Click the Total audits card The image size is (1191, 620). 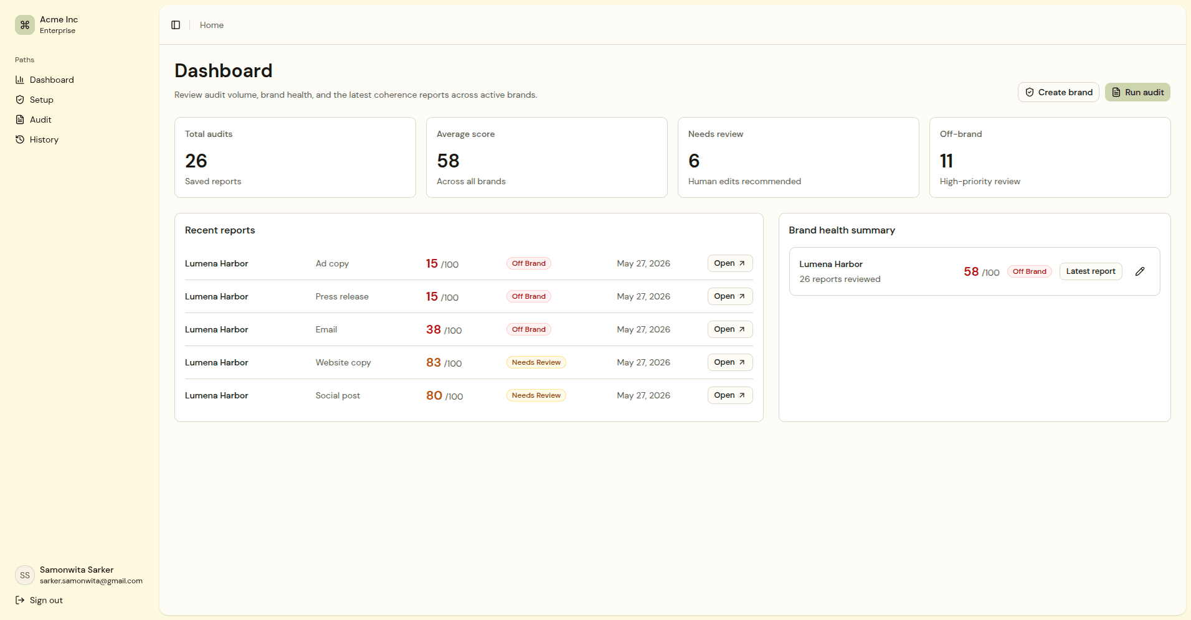[x=295, y=157]
